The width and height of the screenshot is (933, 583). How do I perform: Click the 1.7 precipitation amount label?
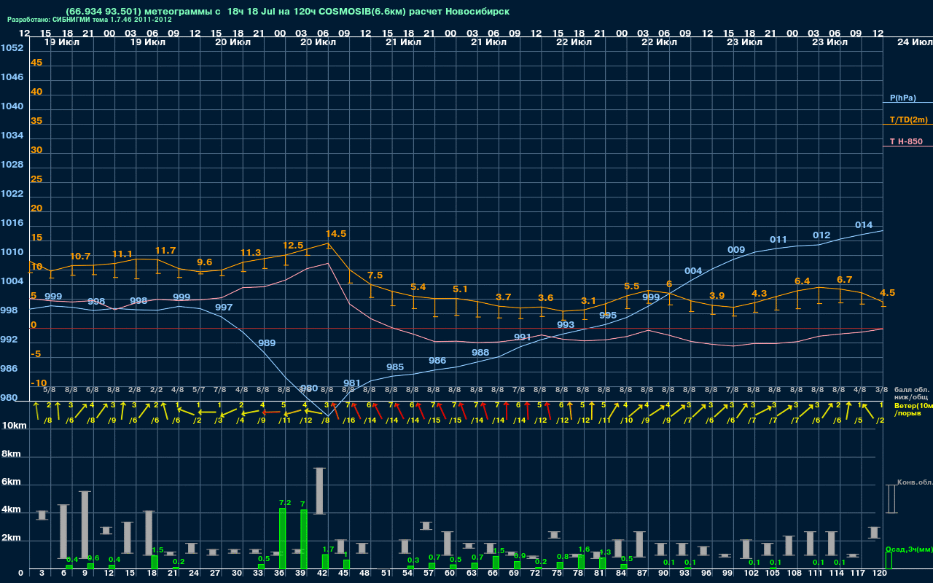(x=328, y=549)
